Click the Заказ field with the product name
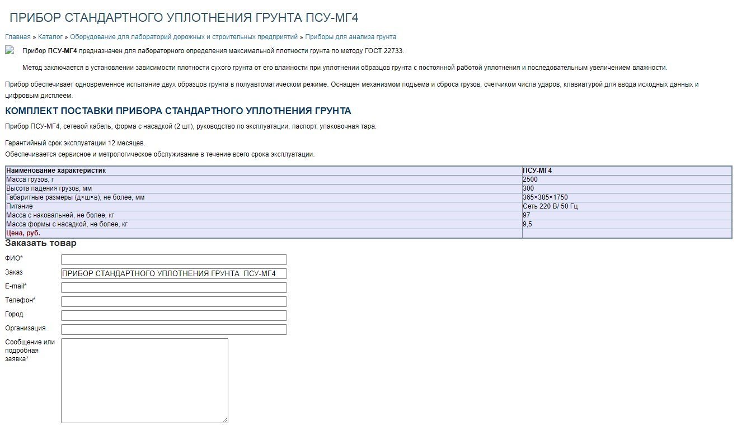The image size is (737, 426). pos(173,273)
